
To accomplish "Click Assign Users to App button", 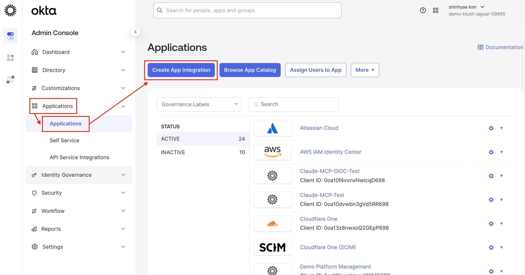I will tap(316, 70).
